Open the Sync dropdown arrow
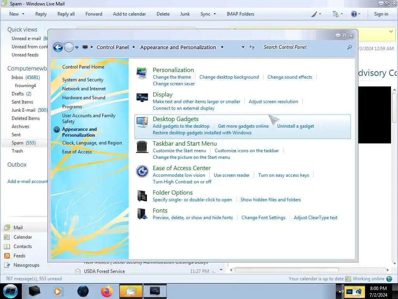Image resolution: width=398 pixels, height=299 pixels. (x=215, y=14)
